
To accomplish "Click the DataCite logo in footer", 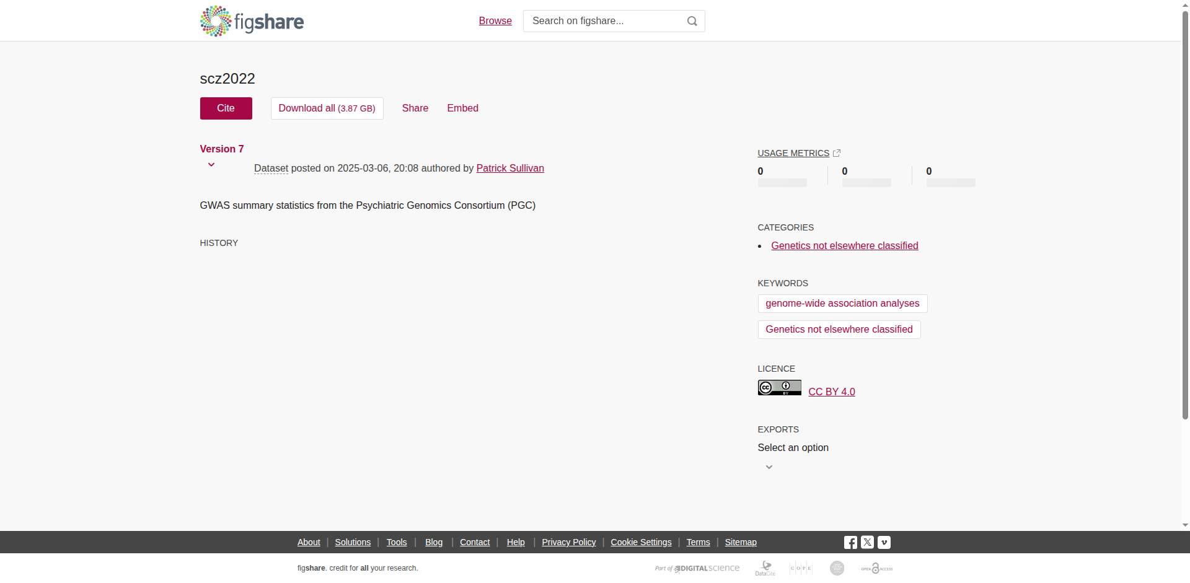I will (765, 568).
